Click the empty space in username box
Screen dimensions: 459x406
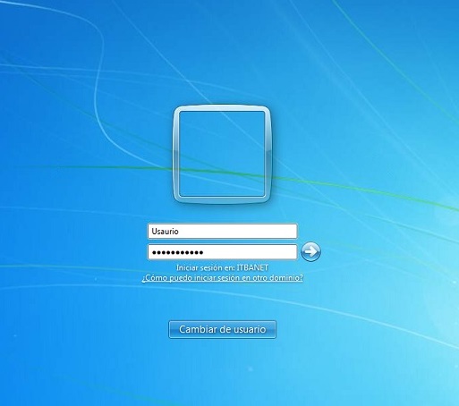pyautogui.click(x=239, y=232)
